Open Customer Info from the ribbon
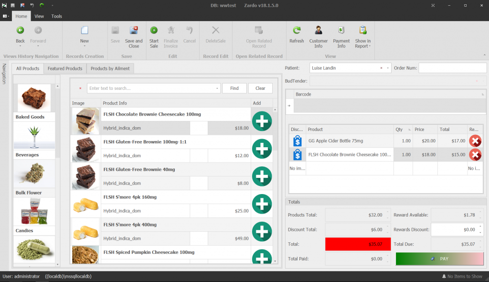 319,31
